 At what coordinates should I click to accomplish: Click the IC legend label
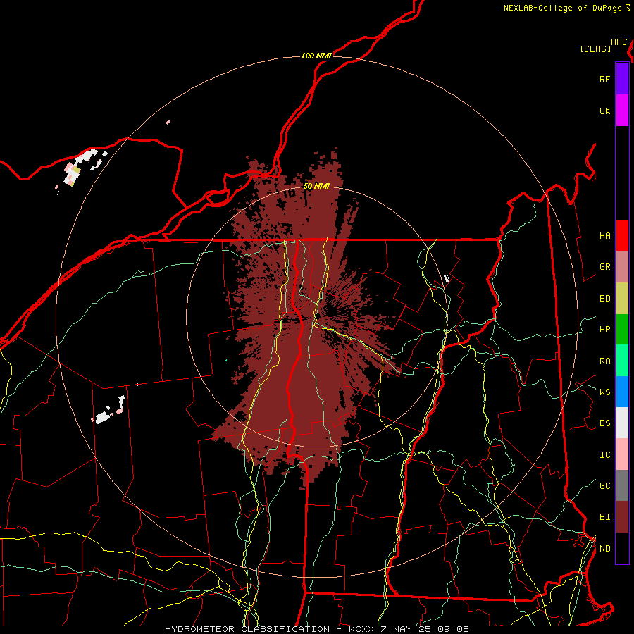point(604,454)
